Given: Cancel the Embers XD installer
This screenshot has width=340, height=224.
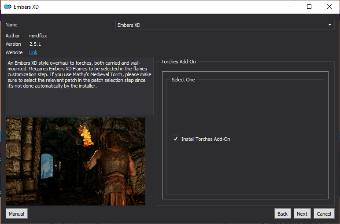Looking at the screenshot, I should click(324, 214).
